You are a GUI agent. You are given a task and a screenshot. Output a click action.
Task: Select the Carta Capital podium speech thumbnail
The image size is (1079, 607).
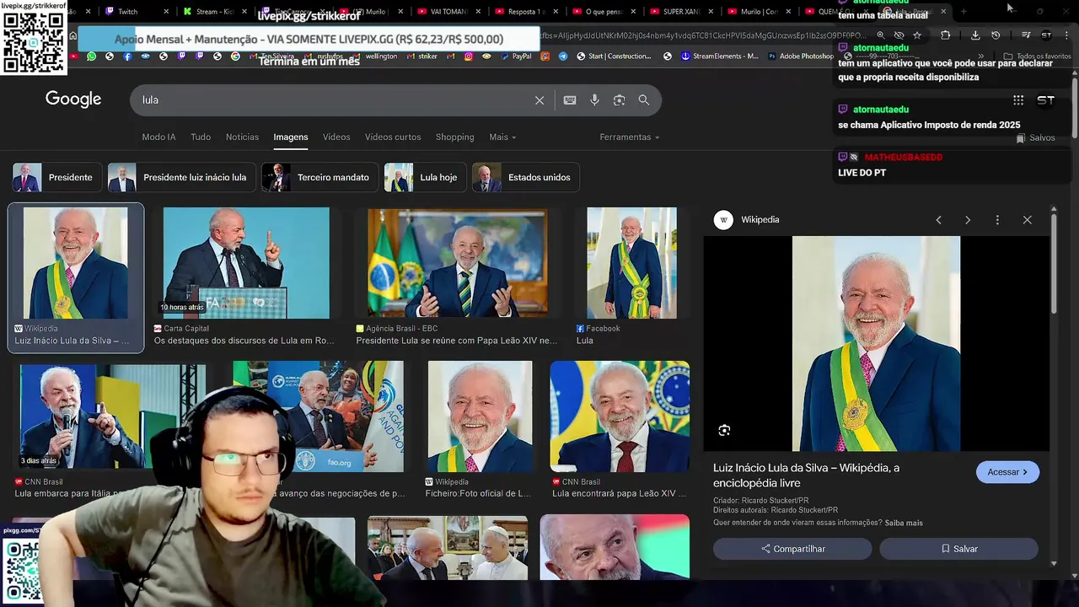click(246, 263)
